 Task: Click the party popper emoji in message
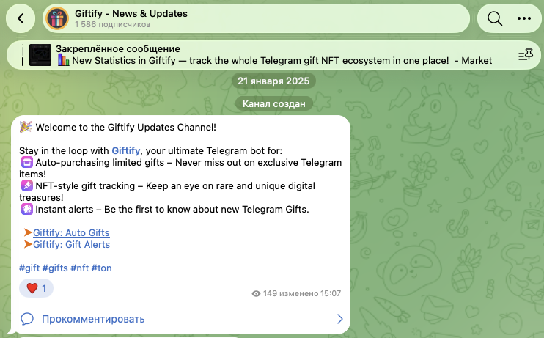(x=26, y=127)
